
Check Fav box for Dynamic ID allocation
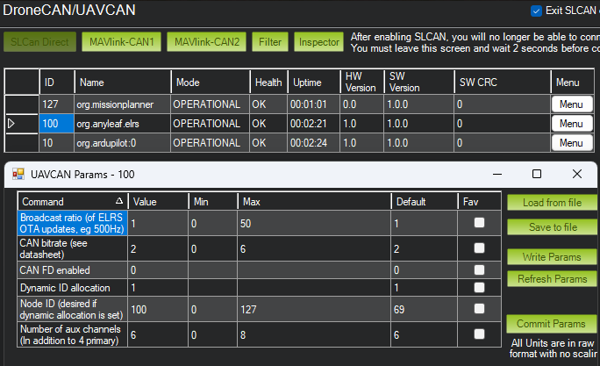pyautogui.click(x=479, y=288)
